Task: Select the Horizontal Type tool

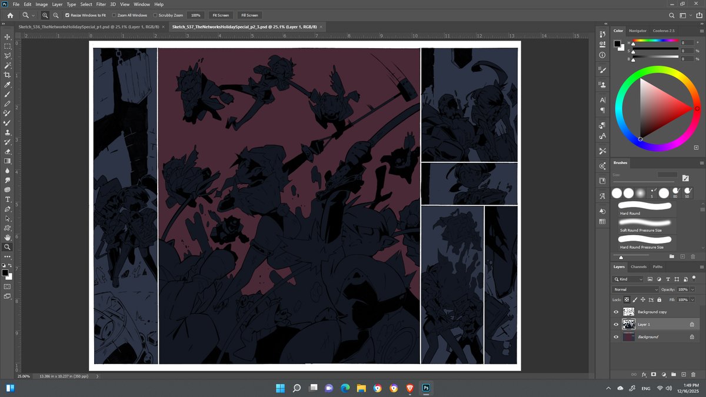Action: pos(7,199)
